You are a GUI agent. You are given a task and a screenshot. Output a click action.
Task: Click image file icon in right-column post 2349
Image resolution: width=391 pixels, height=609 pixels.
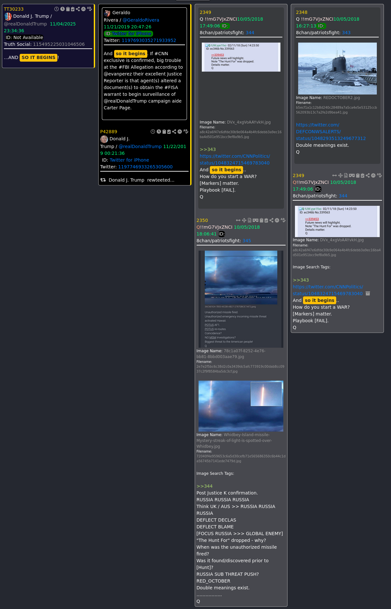(346, 175)
